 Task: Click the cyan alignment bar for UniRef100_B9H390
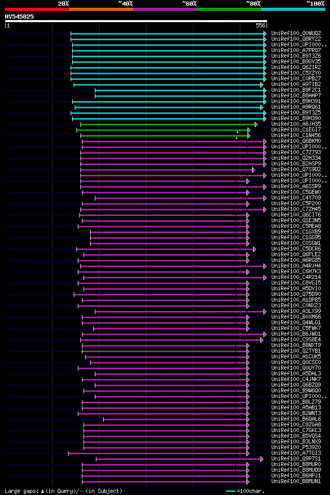point(170,119)
